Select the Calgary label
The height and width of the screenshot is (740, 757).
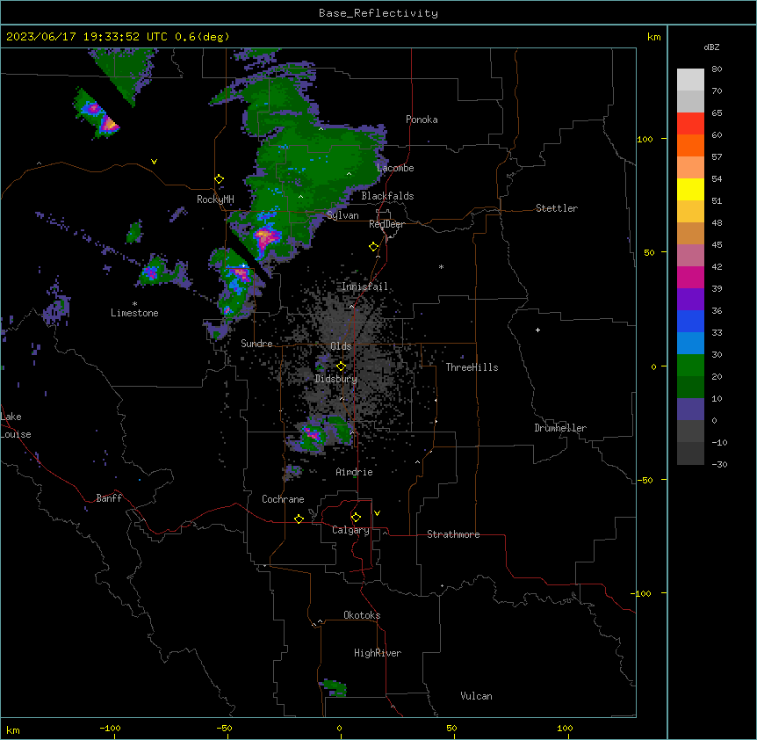coord(350,530)
